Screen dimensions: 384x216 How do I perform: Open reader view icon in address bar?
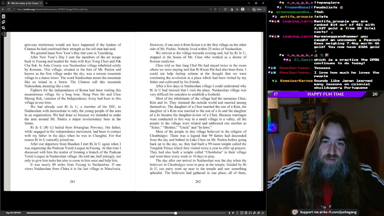[x=215, y=9]
